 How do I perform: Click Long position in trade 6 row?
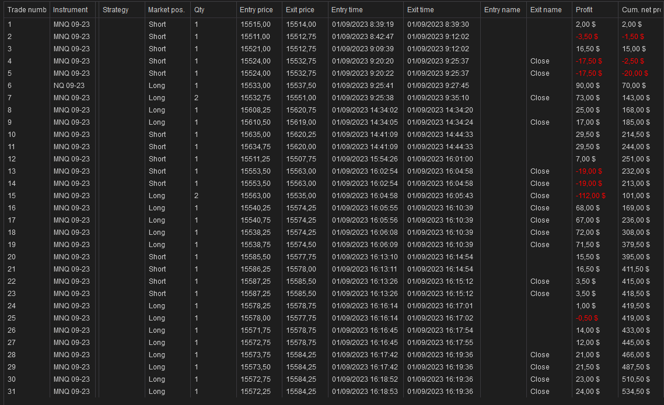[x=157, y=86]
